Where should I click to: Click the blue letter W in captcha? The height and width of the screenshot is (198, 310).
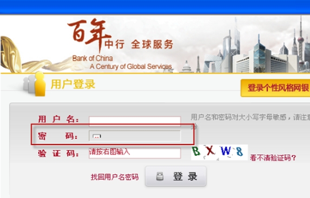pos(225,151)
